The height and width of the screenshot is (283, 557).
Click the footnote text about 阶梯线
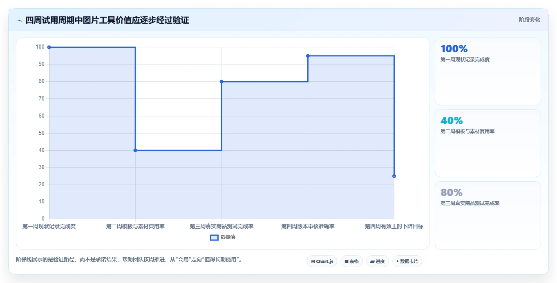click(x=130, y=259)
